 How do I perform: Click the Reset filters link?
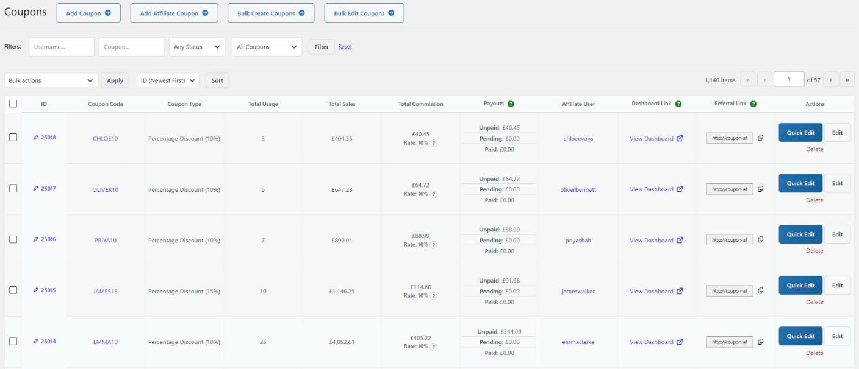pyautogui.click(x=345, y=46)
